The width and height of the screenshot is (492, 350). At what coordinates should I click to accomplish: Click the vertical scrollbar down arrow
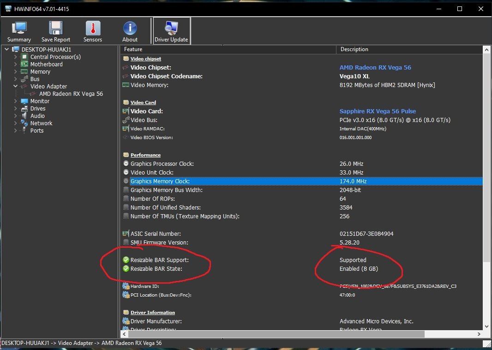click(x=486, y=326)
